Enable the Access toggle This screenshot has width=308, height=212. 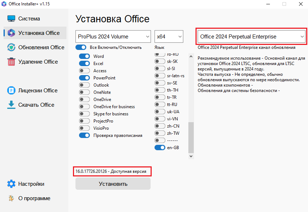pyautogui.click(x=84, y=70)
